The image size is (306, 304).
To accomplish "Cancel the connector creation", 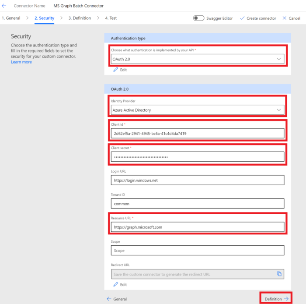I will point(292,18).
